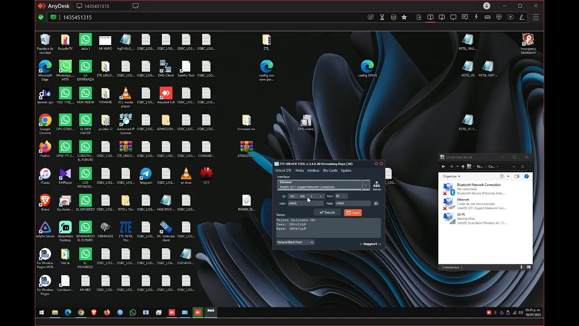Click the AnyDesk account avatar icon
Viewport: 579px width, 326px height.
(487, 6)
